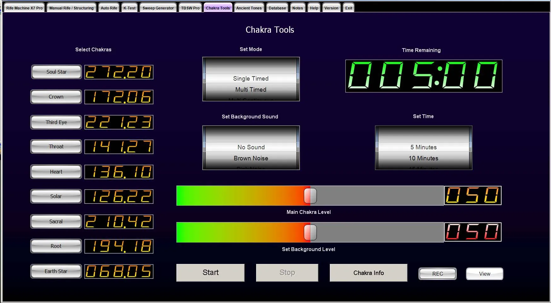551x303 pixels.
Task: Toggle the Crown chakra button
Action: [56, 97]
